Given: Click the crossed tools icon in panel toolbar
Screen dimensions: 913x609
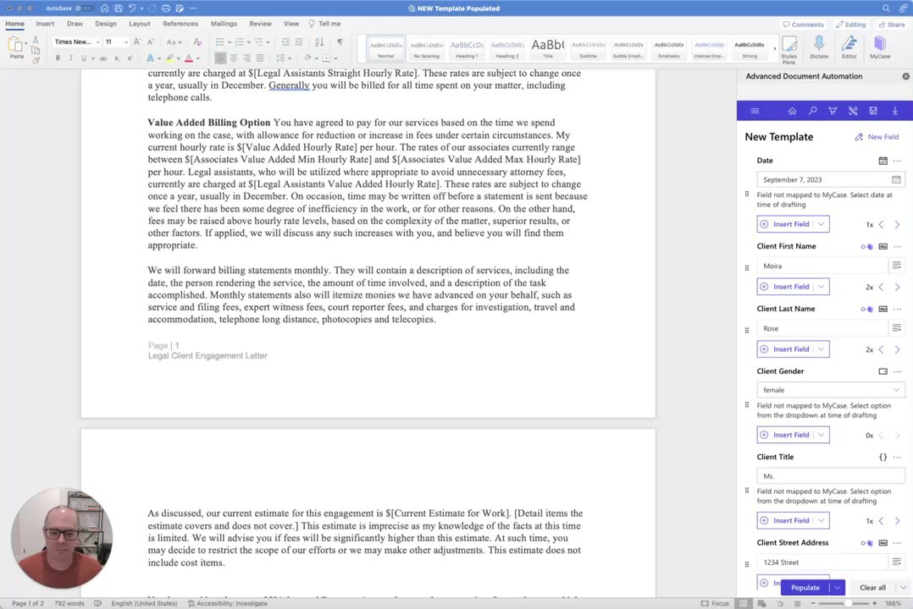Looking at the screenshot, I should click(x=853, y=111).
